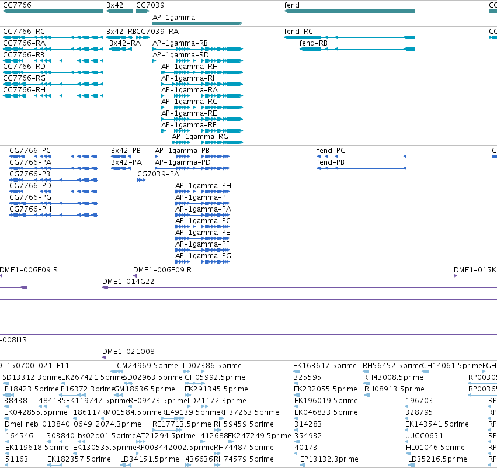497x468 pixels.
Task: Open EST label RH43008.5prime
Action: 394,377
